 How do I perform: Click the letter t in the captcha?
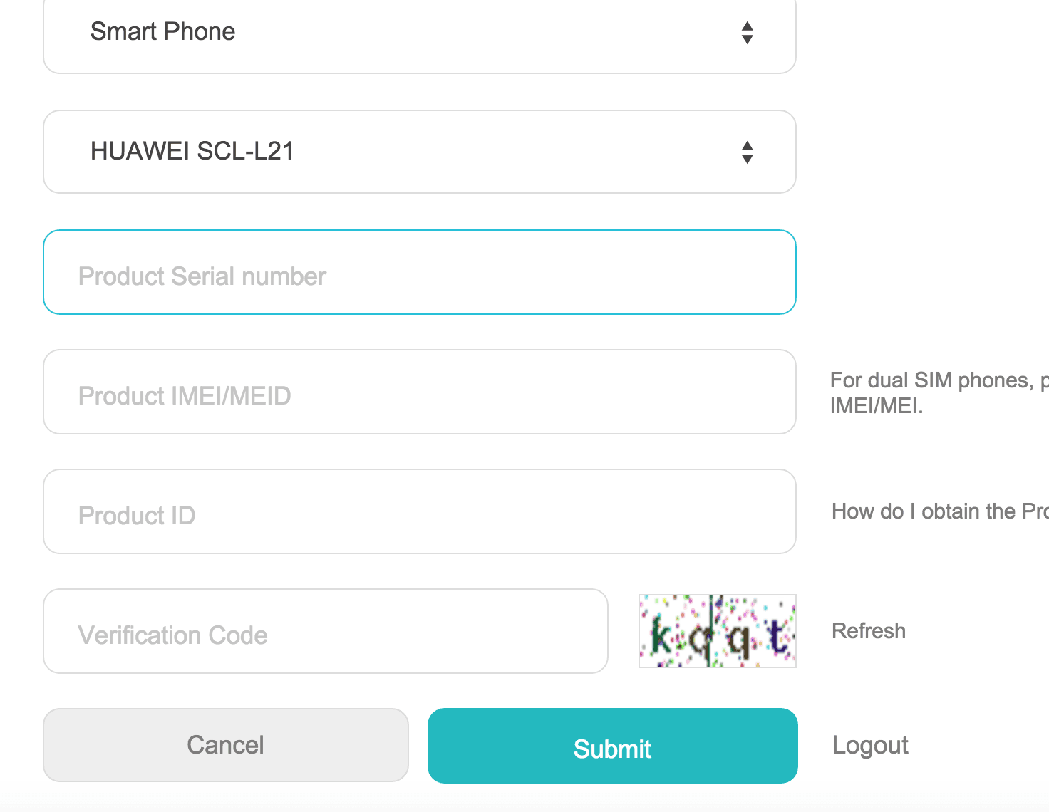[778, 637]
